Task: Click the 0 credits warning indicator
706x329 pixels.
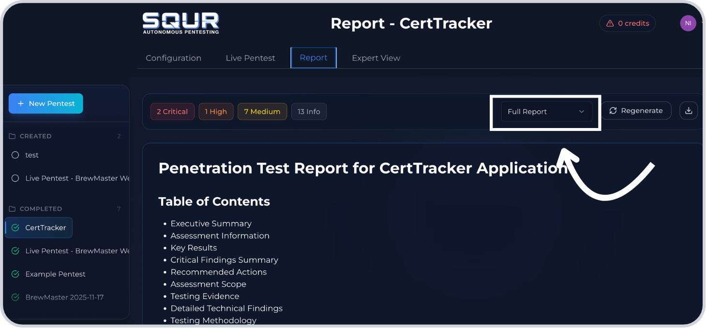Action: [x=627, y=23]
